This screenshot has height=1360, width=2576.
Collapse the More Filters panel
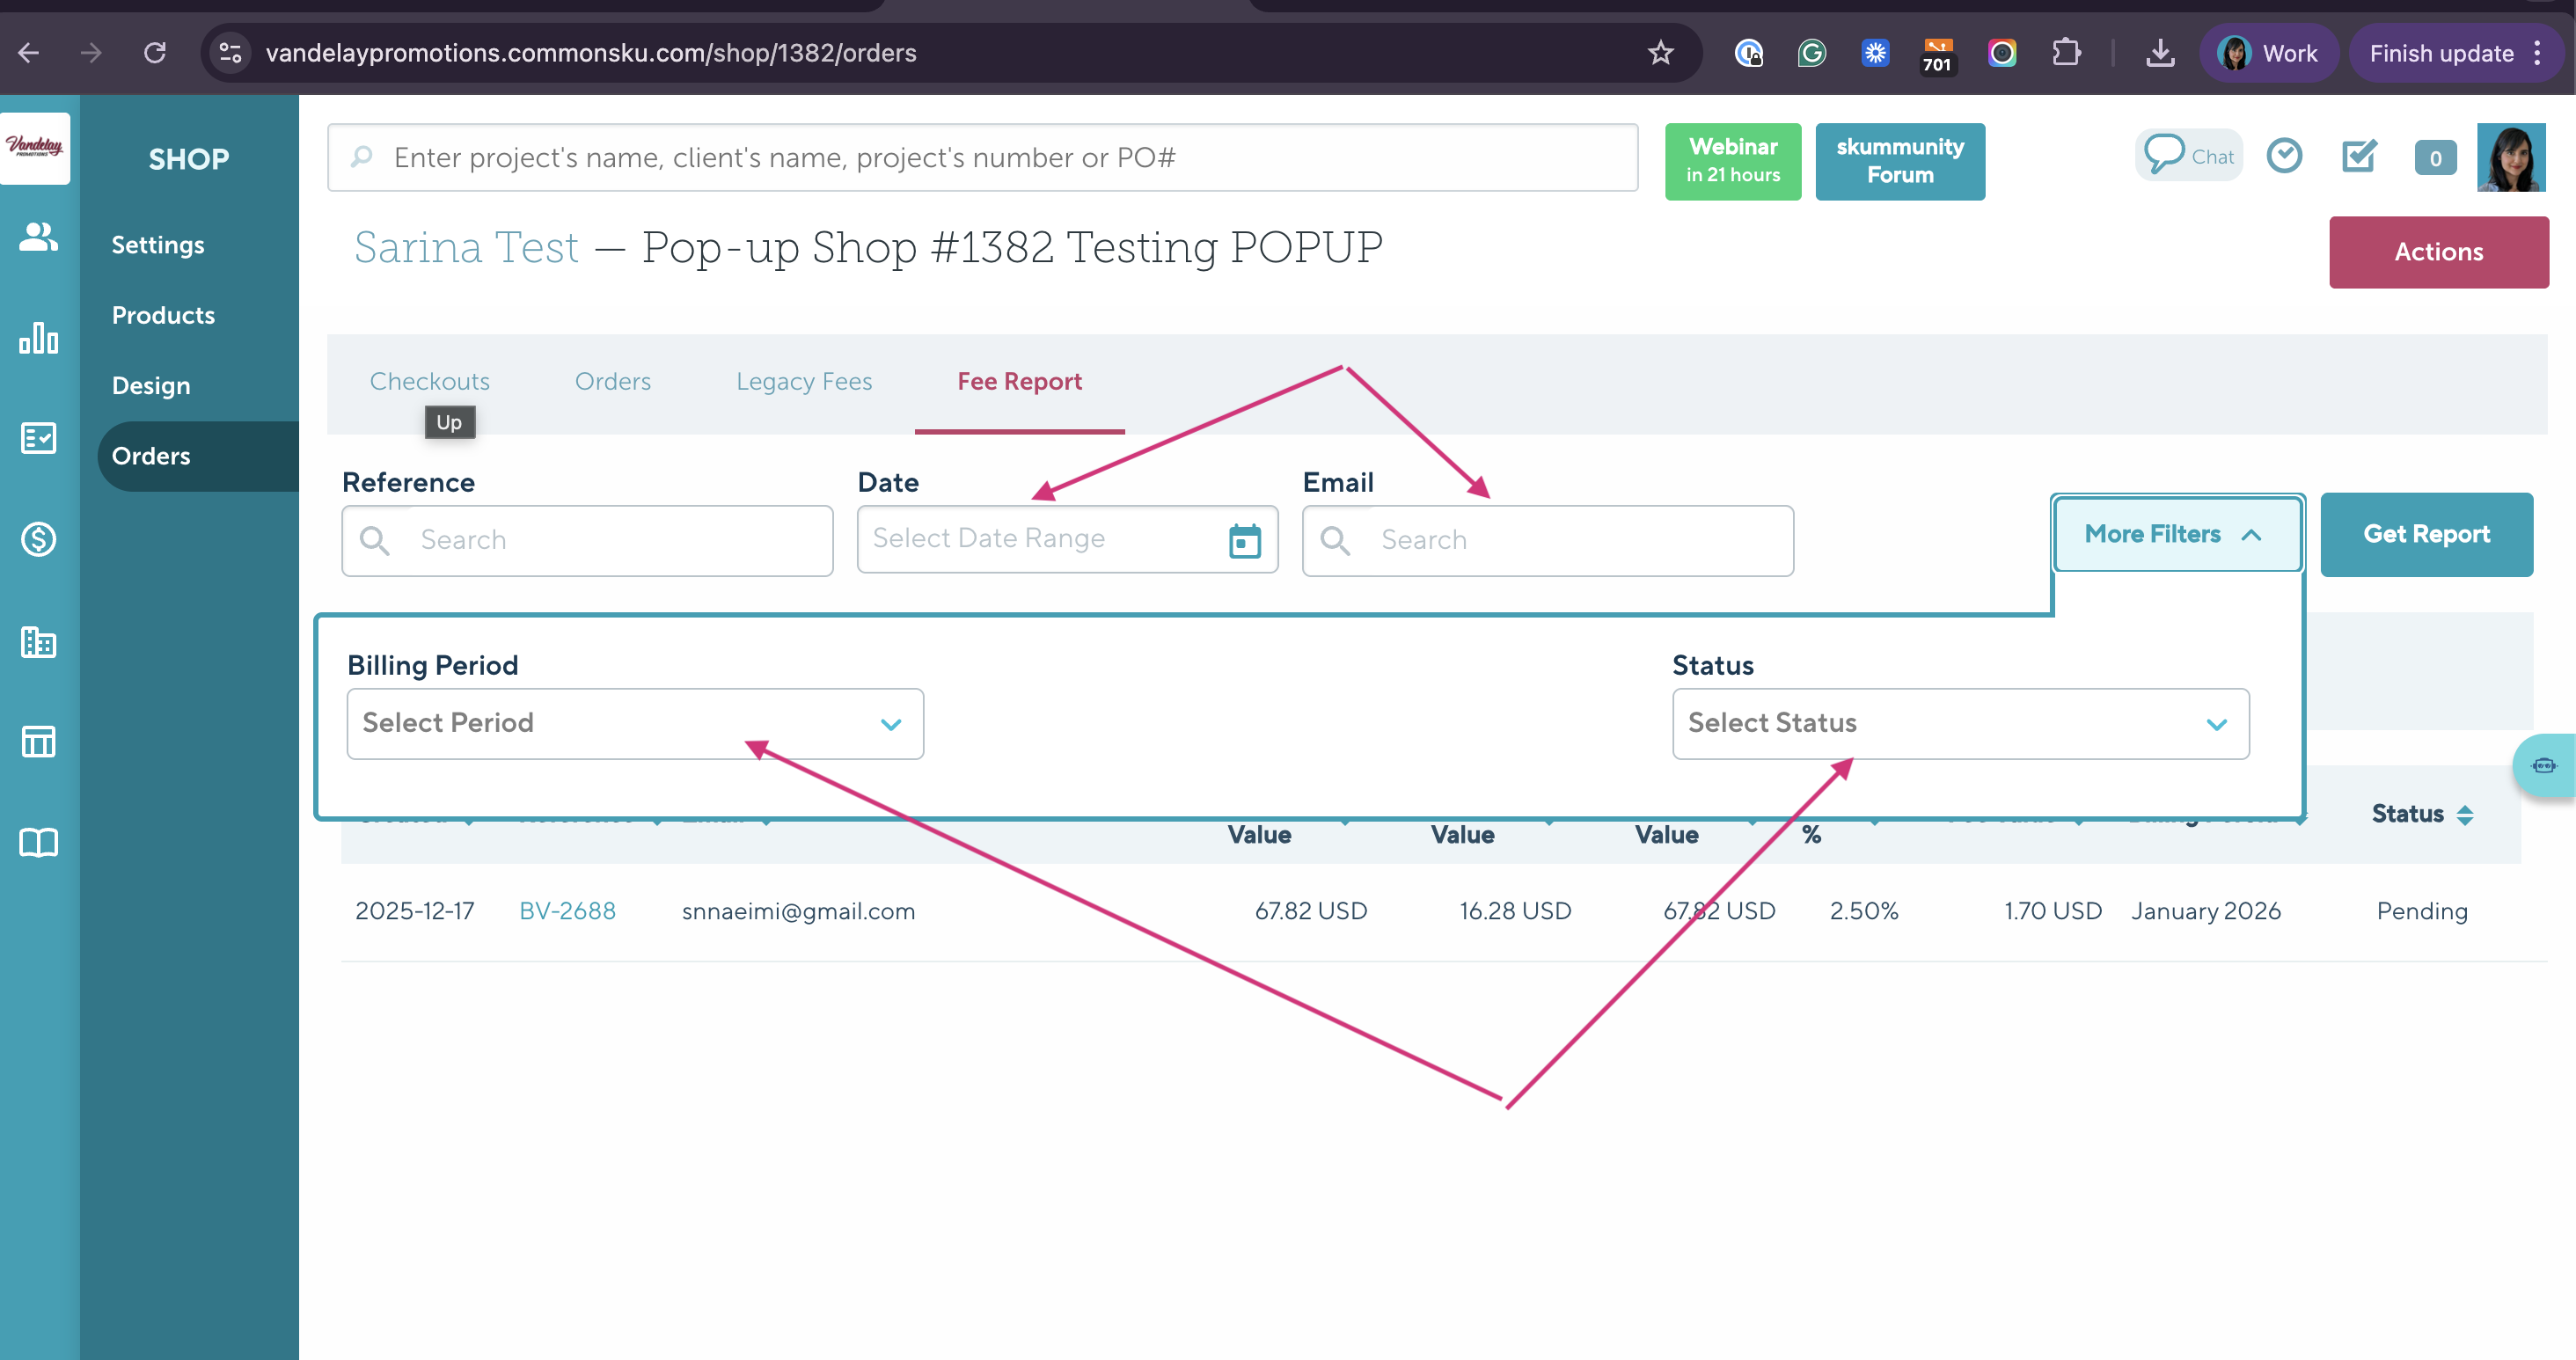pyautogui.click(x=2176, y=534)
